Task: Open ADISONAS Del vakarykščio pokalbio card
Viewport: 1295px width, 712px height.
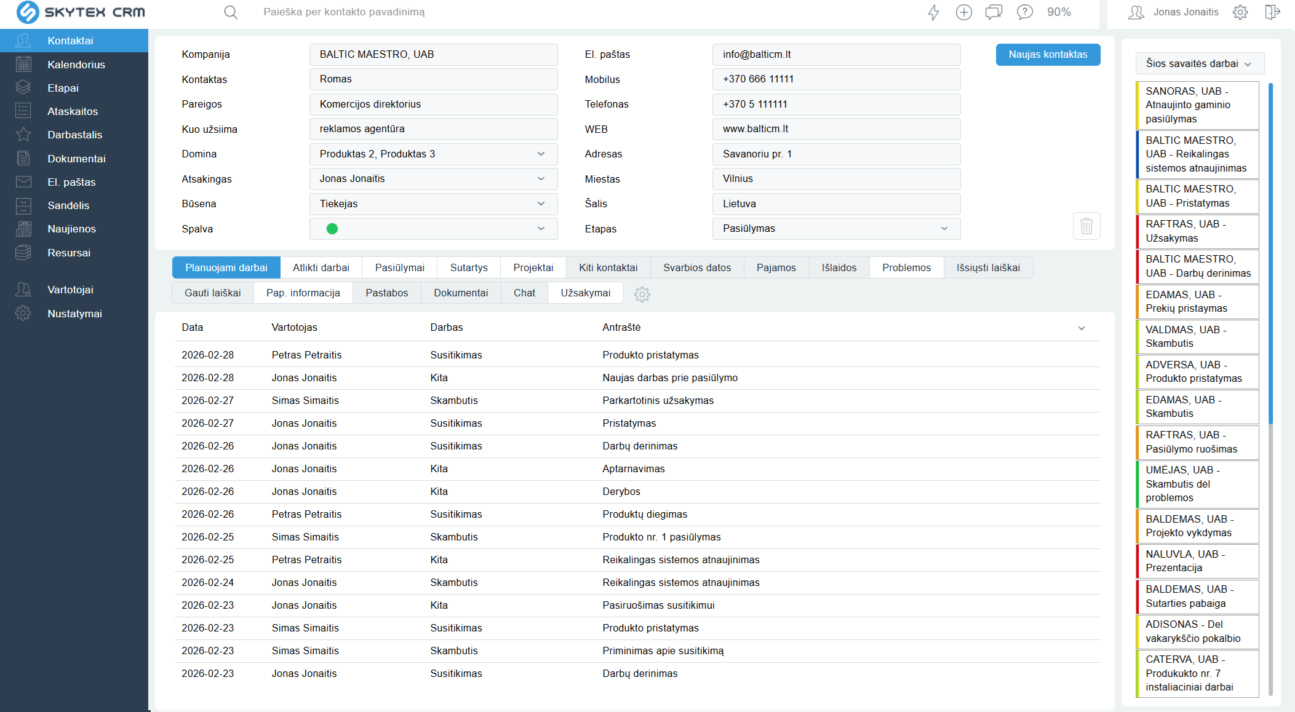Action: click(1197, 631)
